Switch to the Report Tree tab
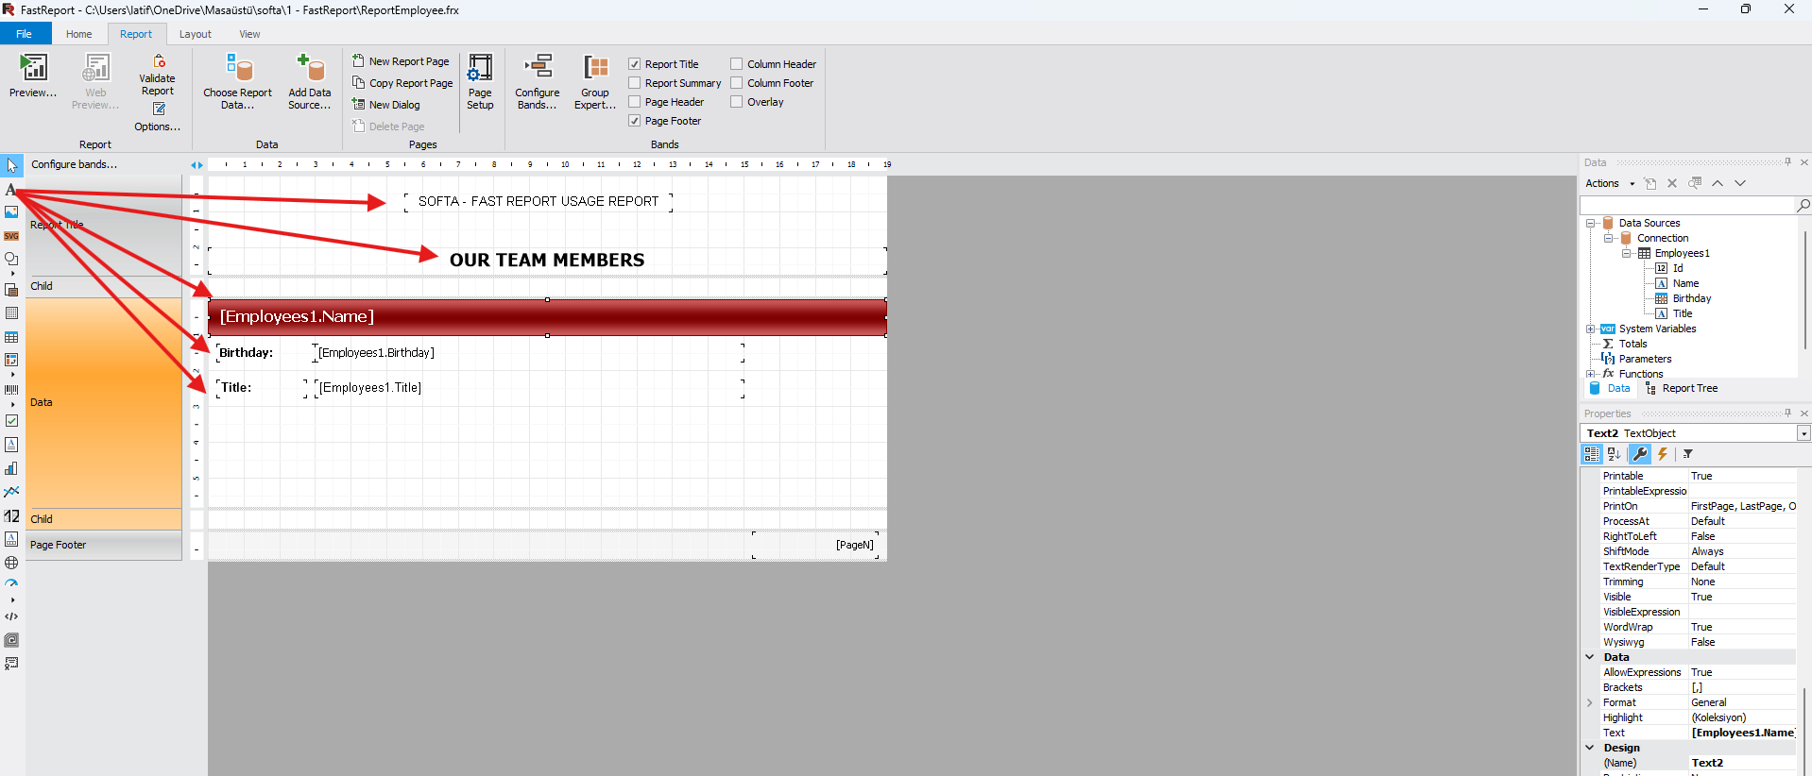1812x776 pixels. pos(1682,388)
